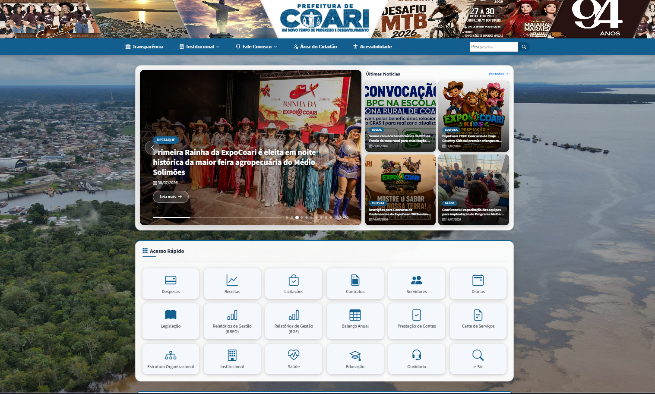Viewport: 655px width, 394px height.
Task: Open the Despesas wallet icon
Action: 171,281
